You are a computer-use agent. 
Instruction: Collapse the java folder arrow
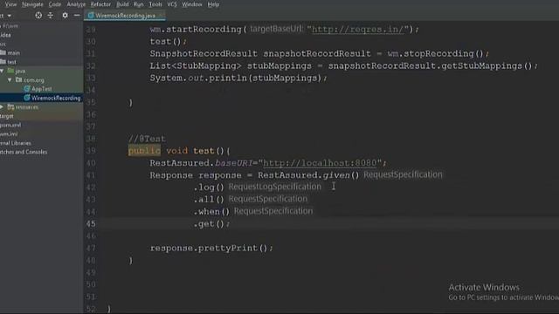pos(2,71)
